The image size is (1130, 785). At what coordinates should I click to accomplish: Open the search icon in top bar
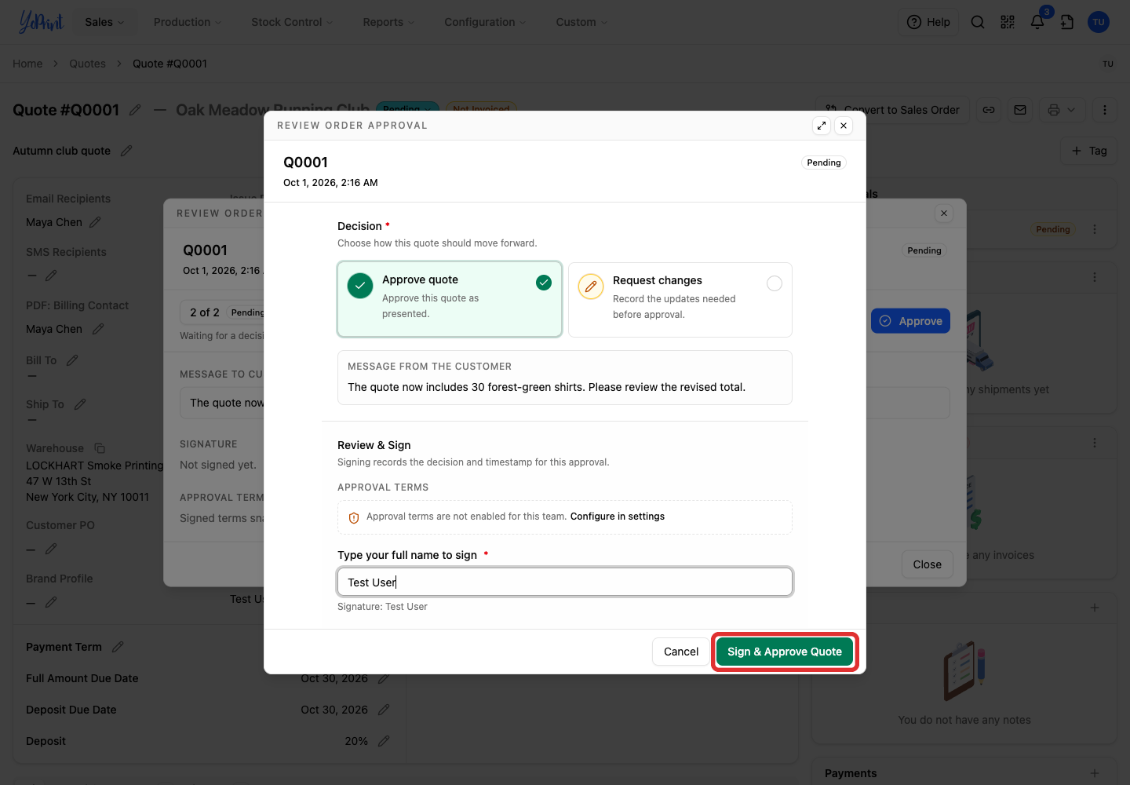click(x=978, y=22)
